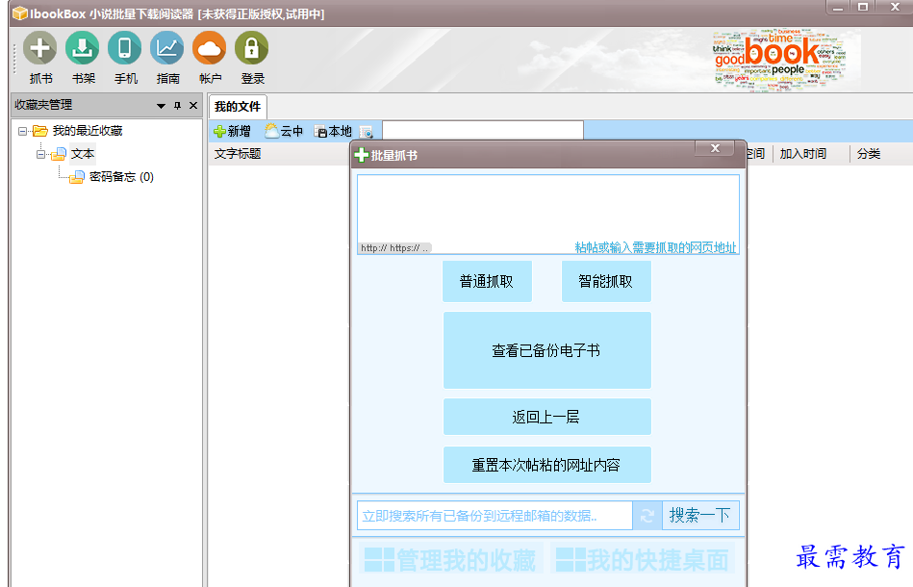Image resolution: width=913 pixels, height=587 pixels.
Task: Open 我的快捷桌面 at dialog bottom
Action: (x=643, y=560)
